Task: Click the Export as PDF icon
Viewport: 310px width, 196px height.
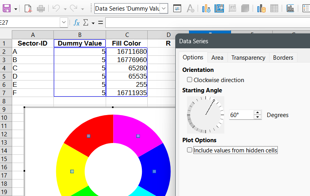Action: coord(28,8)
